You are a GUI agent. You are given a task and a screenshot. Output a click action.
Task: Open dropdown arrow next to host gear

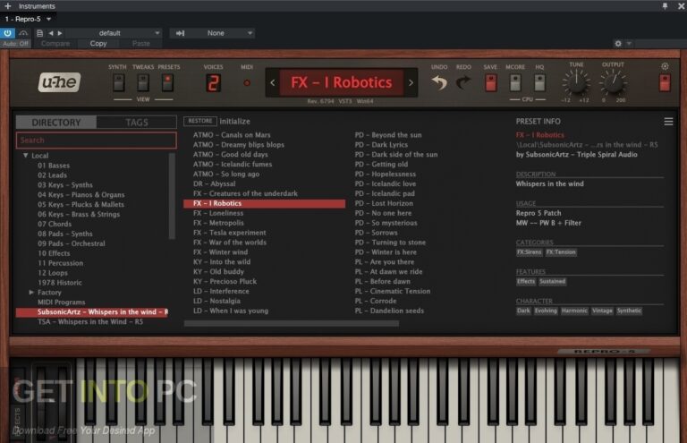[629, 43]
